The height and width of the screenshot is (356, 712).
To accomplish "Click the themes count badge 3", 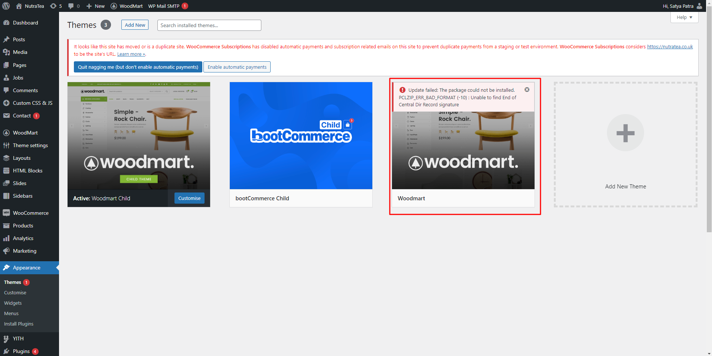I will 106,25.
